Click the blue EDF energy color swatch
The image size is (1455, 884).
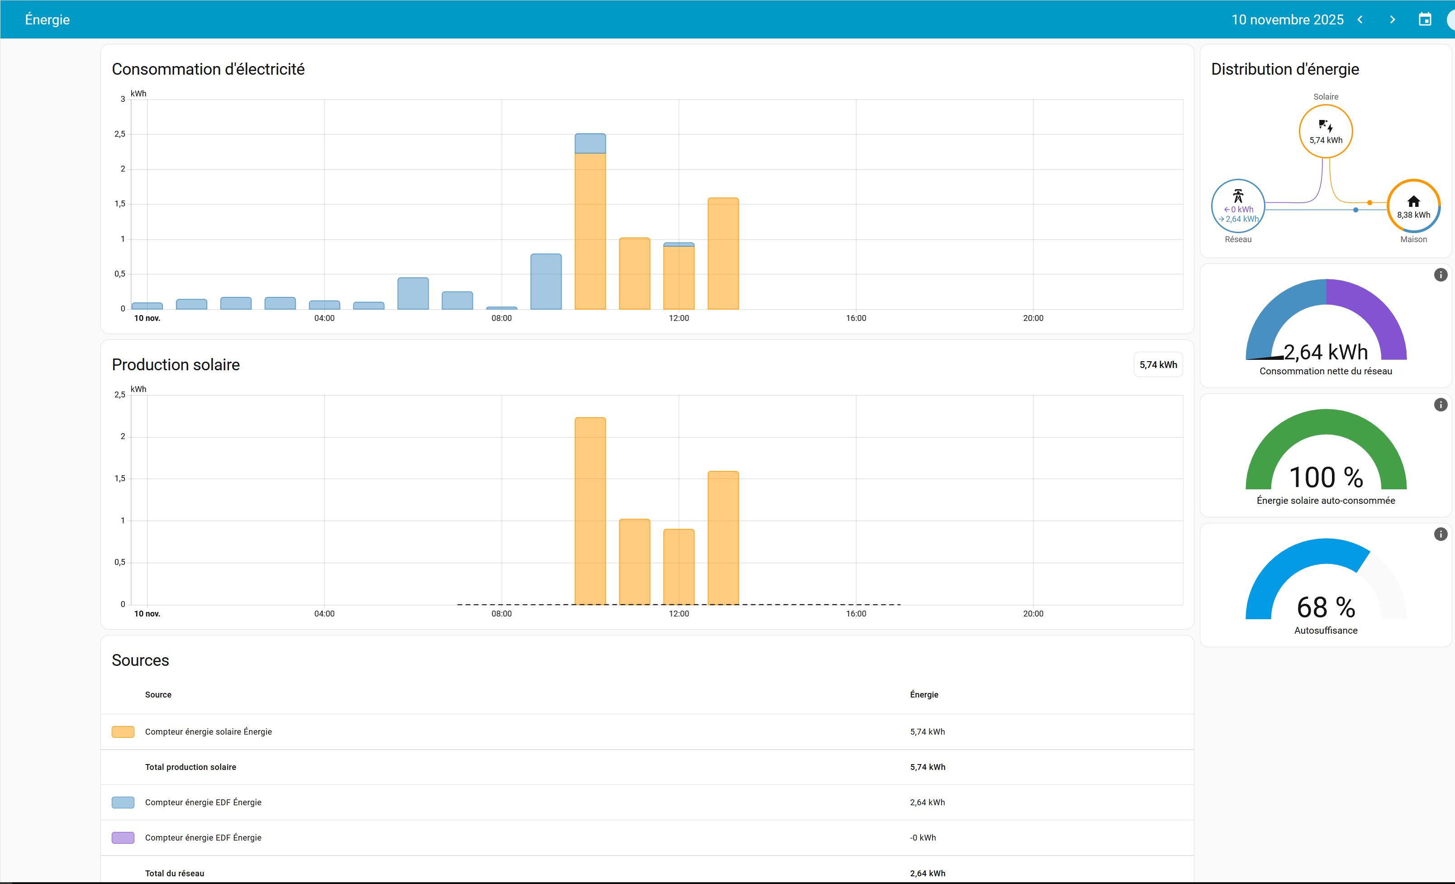click(123, 803)
